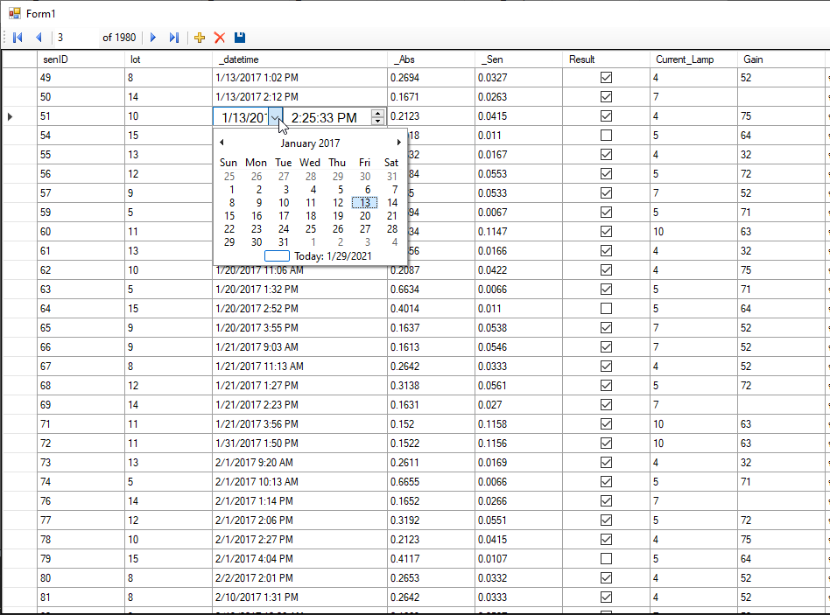830x615 pixels.
Task: Save data with the floppy disk icon
Action: [x=240, y=38]
